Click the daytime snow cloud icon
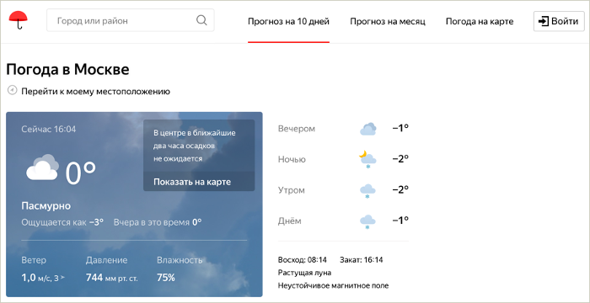 [367, 221]
